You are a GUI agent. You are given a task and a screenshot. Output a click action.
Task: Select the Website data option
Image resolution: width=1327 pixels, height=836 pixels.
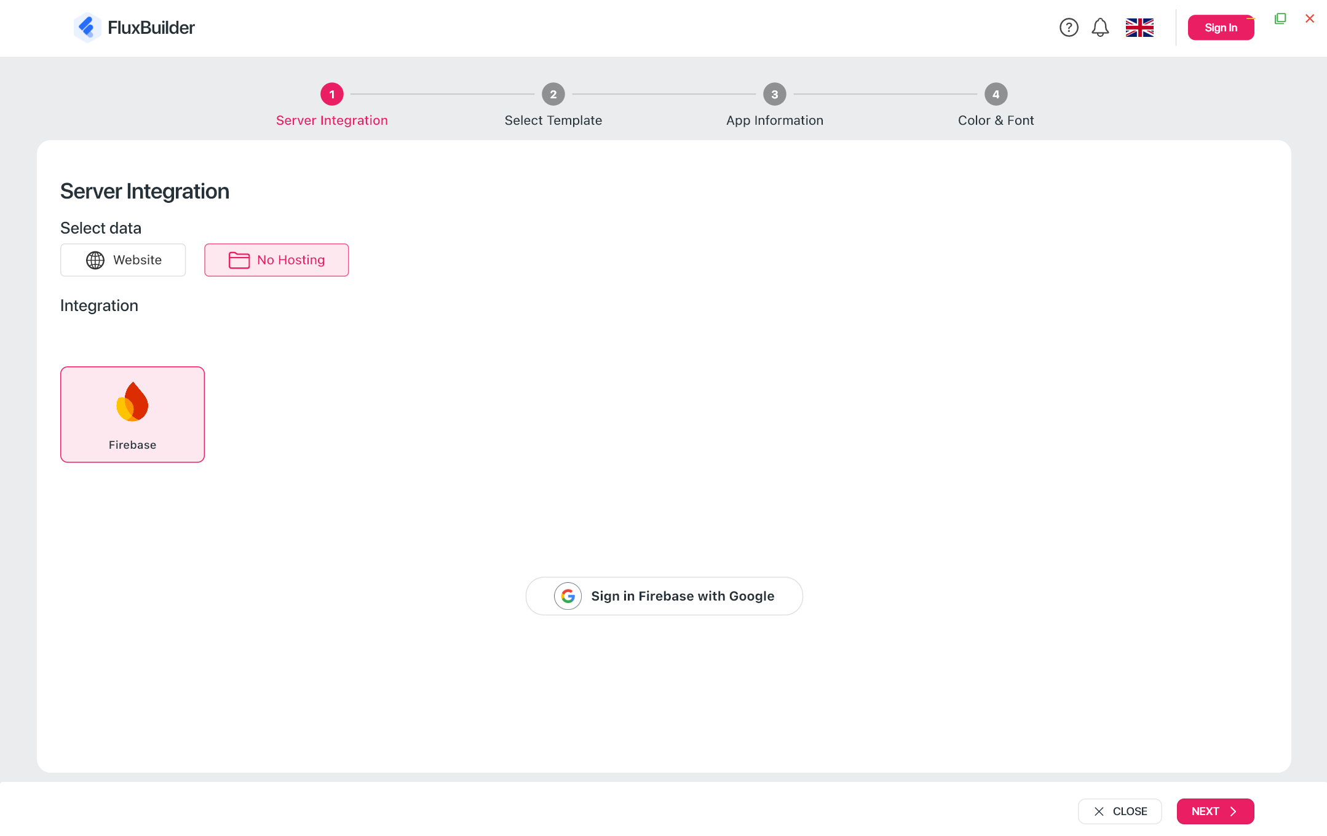(123, 260)
